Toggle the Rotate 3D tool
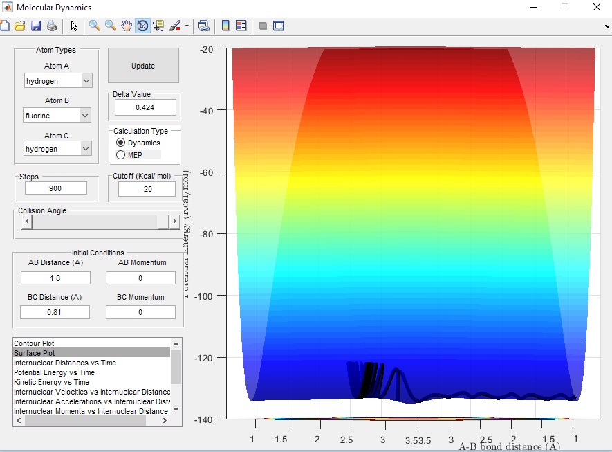The height and width of the screenshot is (452, 612). point(142,26)
